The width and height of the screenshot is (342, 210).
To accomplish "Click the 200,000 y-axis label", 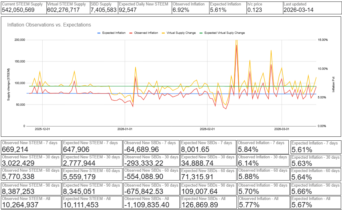I will (20, 40).
